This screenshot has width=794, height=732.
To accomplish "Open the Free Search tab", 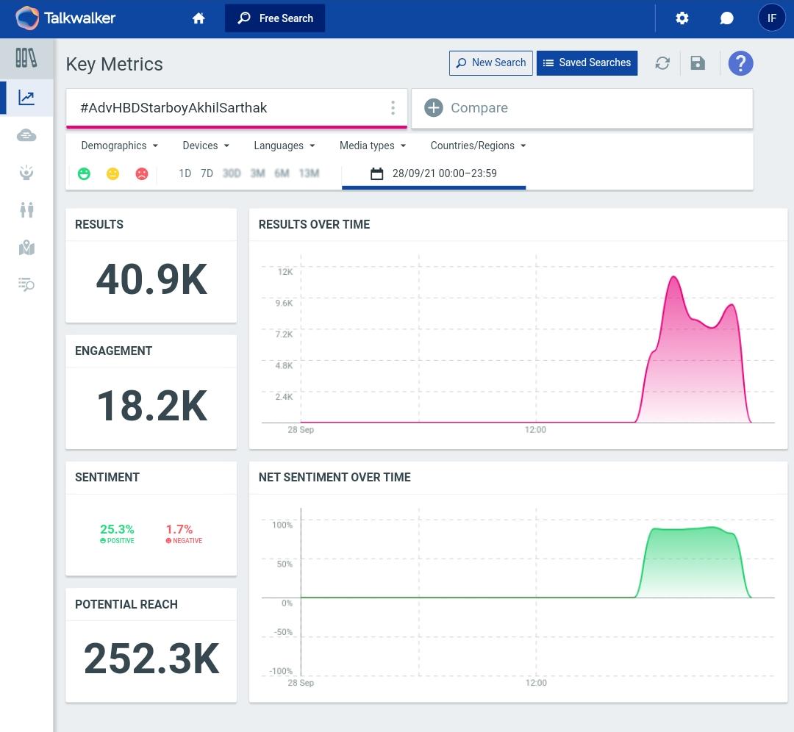I will point(275,18).
